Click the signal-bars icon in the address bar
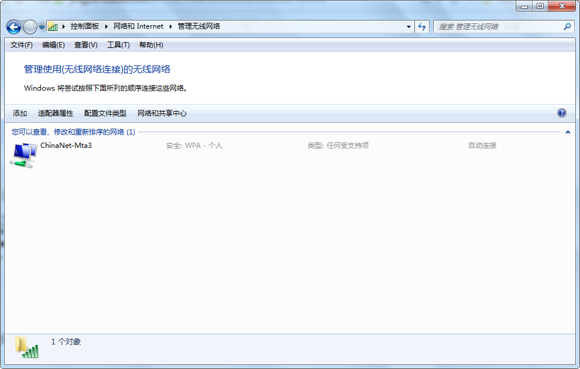 pos(53,27)
